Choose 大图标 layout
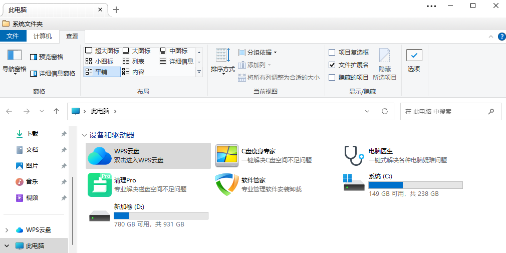This screenshot has width=506, height=253. [136, 51]
